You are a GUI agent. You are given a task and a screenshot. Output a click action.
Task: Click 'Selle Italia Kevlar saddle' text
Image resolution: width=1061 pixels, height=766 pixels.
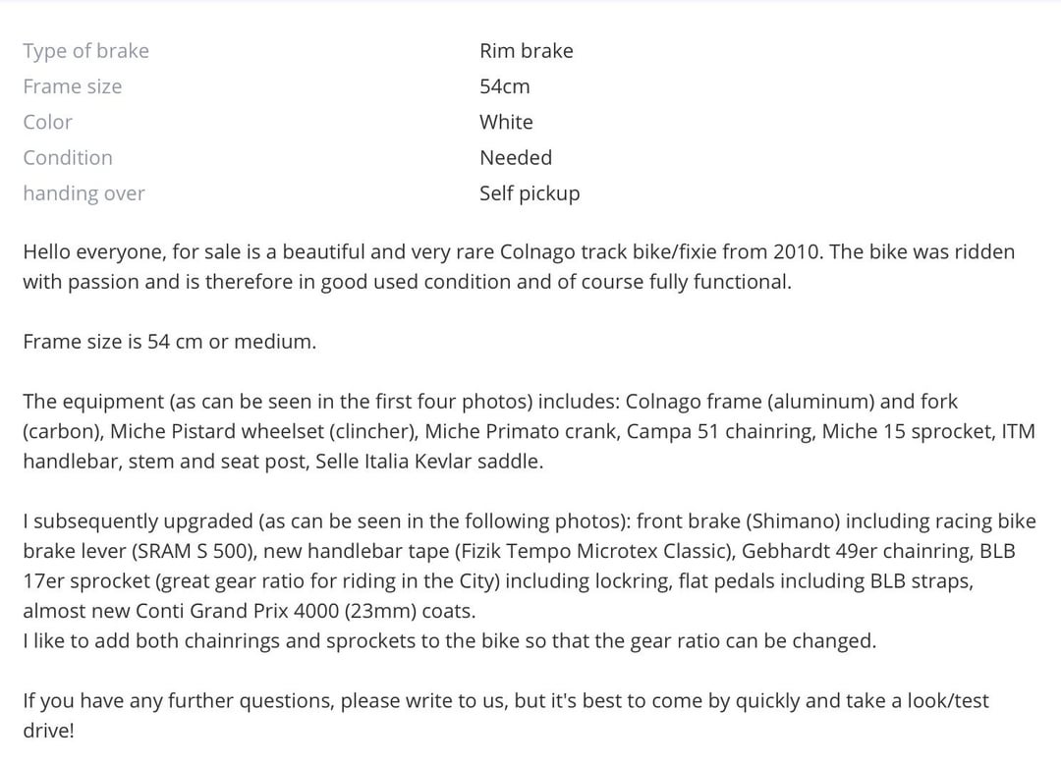[429, 462]
